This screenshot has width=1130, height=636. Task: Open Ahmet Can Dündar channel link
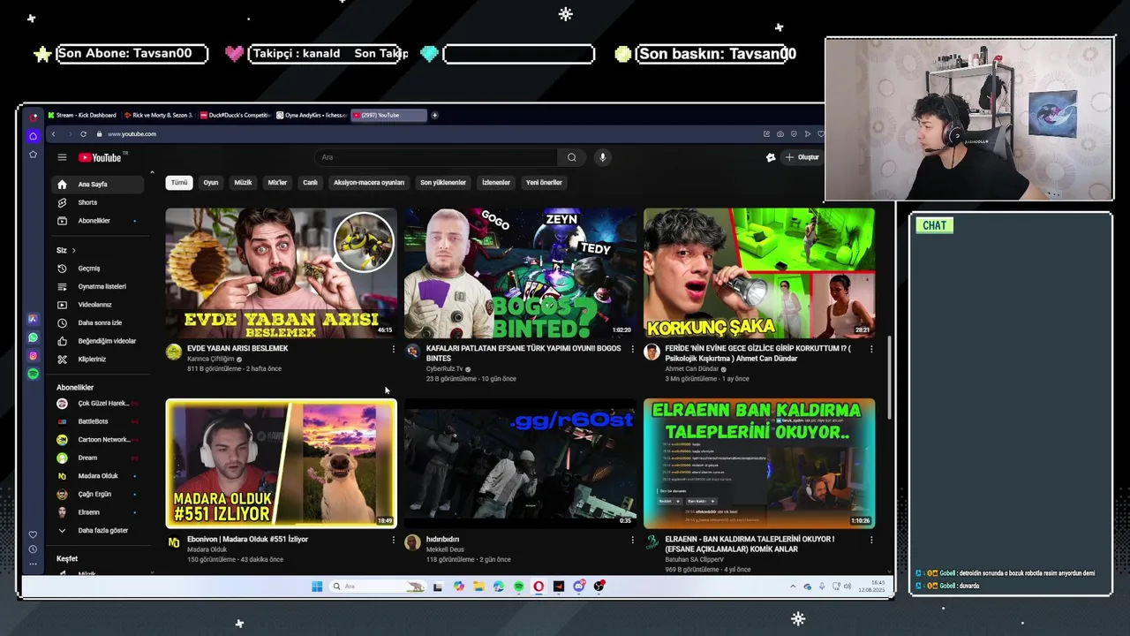pyautogui.click(x=692, y=369)
